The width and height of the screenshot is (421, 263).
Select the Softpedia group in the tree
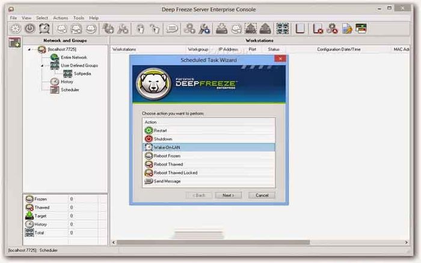click(82, 73)
